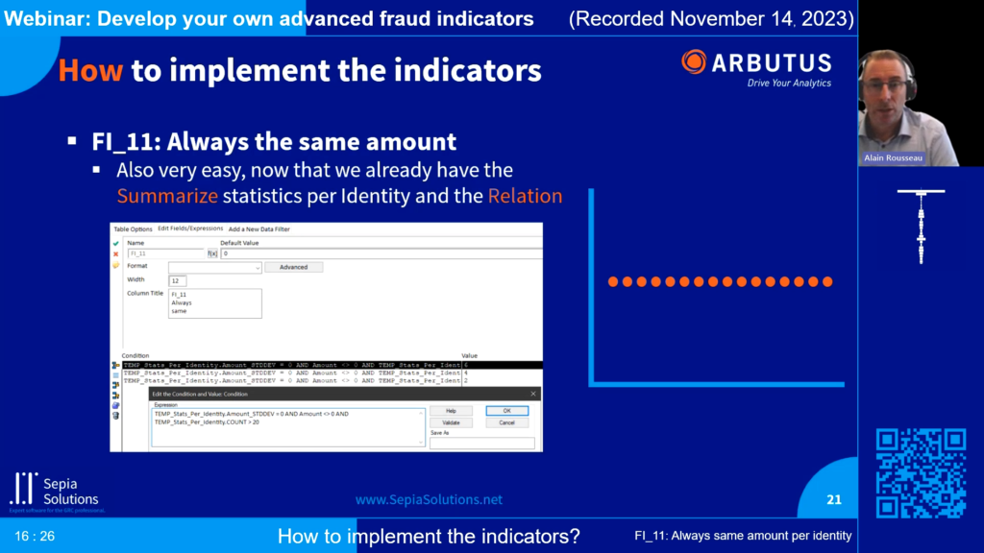This screenshot has height=553, width=984.
Task: Click the red X cancel field icon
Action: tap(115, 253)
